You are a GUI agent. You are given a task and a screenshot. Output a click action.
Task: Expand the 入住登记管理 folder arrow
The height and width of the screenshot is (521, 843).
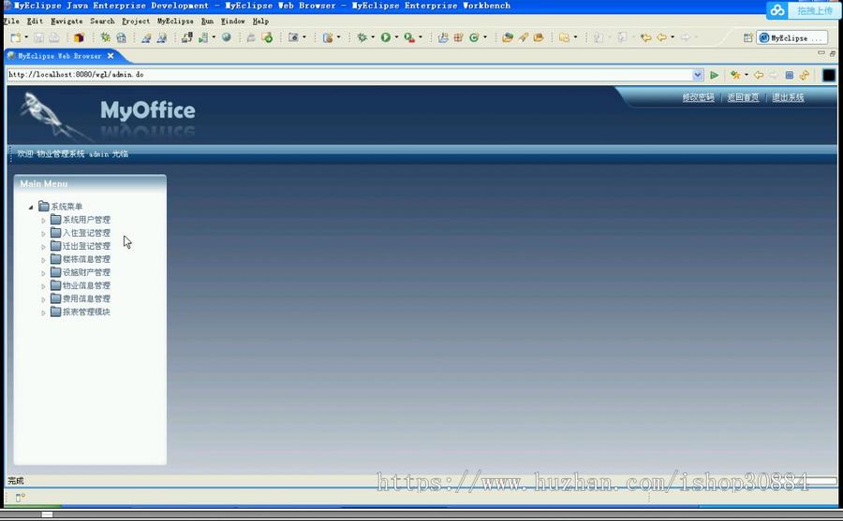click(x=43, y=234)
